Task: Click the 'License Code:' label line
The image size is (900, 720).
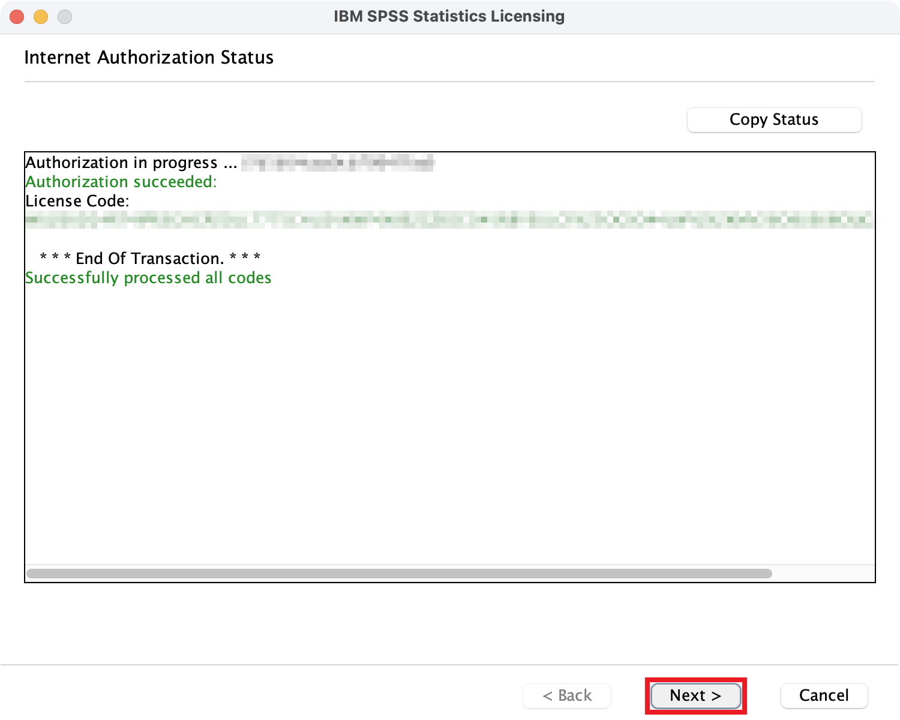Action: (77, 201)
